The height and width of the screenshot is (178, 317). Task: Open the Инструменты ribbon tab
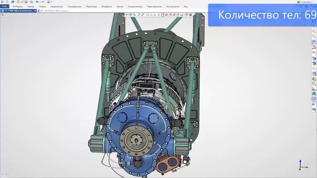tap(173, 6)
